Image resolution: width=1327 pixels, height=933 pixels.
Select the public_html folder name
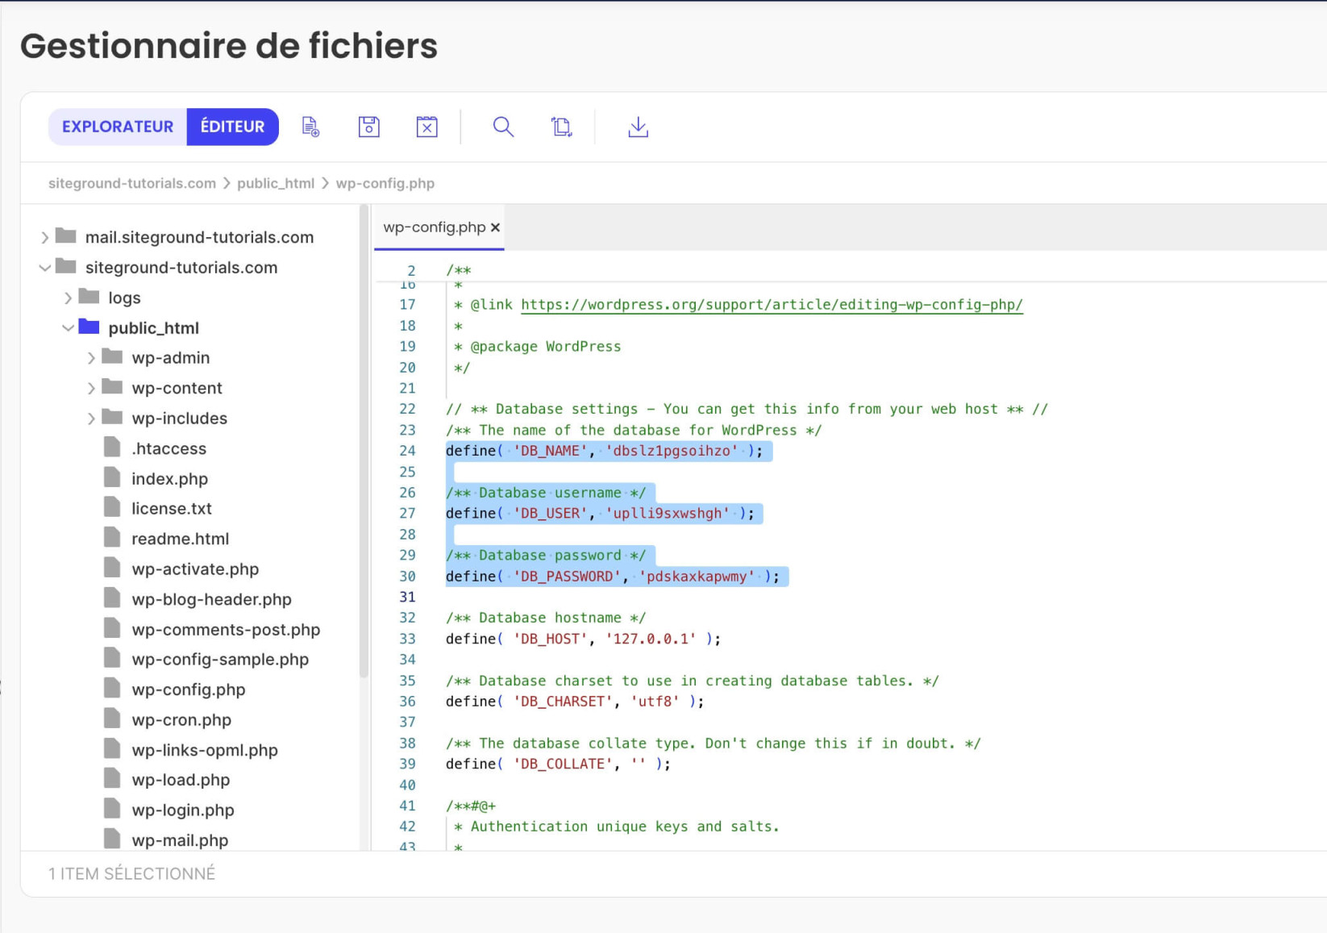(x=153, y=328)
